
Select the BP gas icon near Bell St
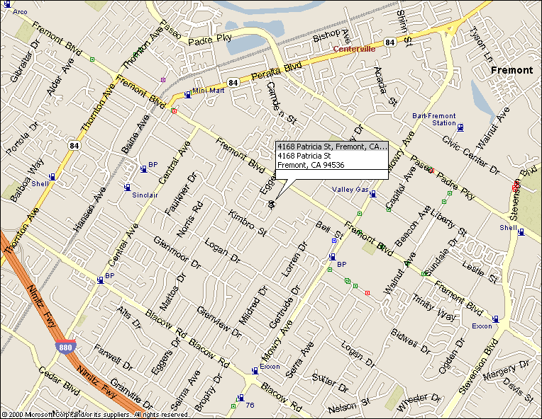click(x=332, y=257)
